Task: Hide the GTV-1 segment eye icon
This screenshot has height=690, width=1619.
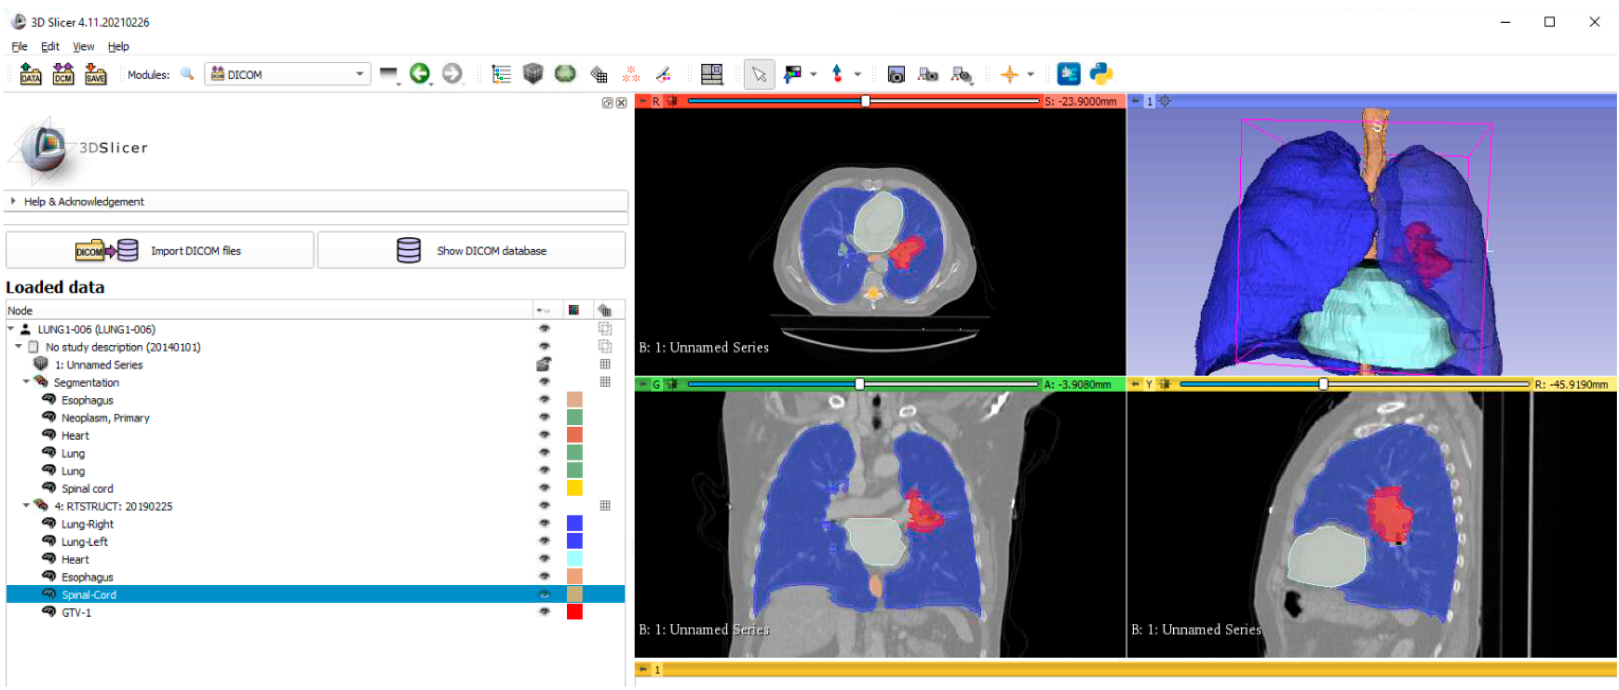Action: tap(544, 612)
